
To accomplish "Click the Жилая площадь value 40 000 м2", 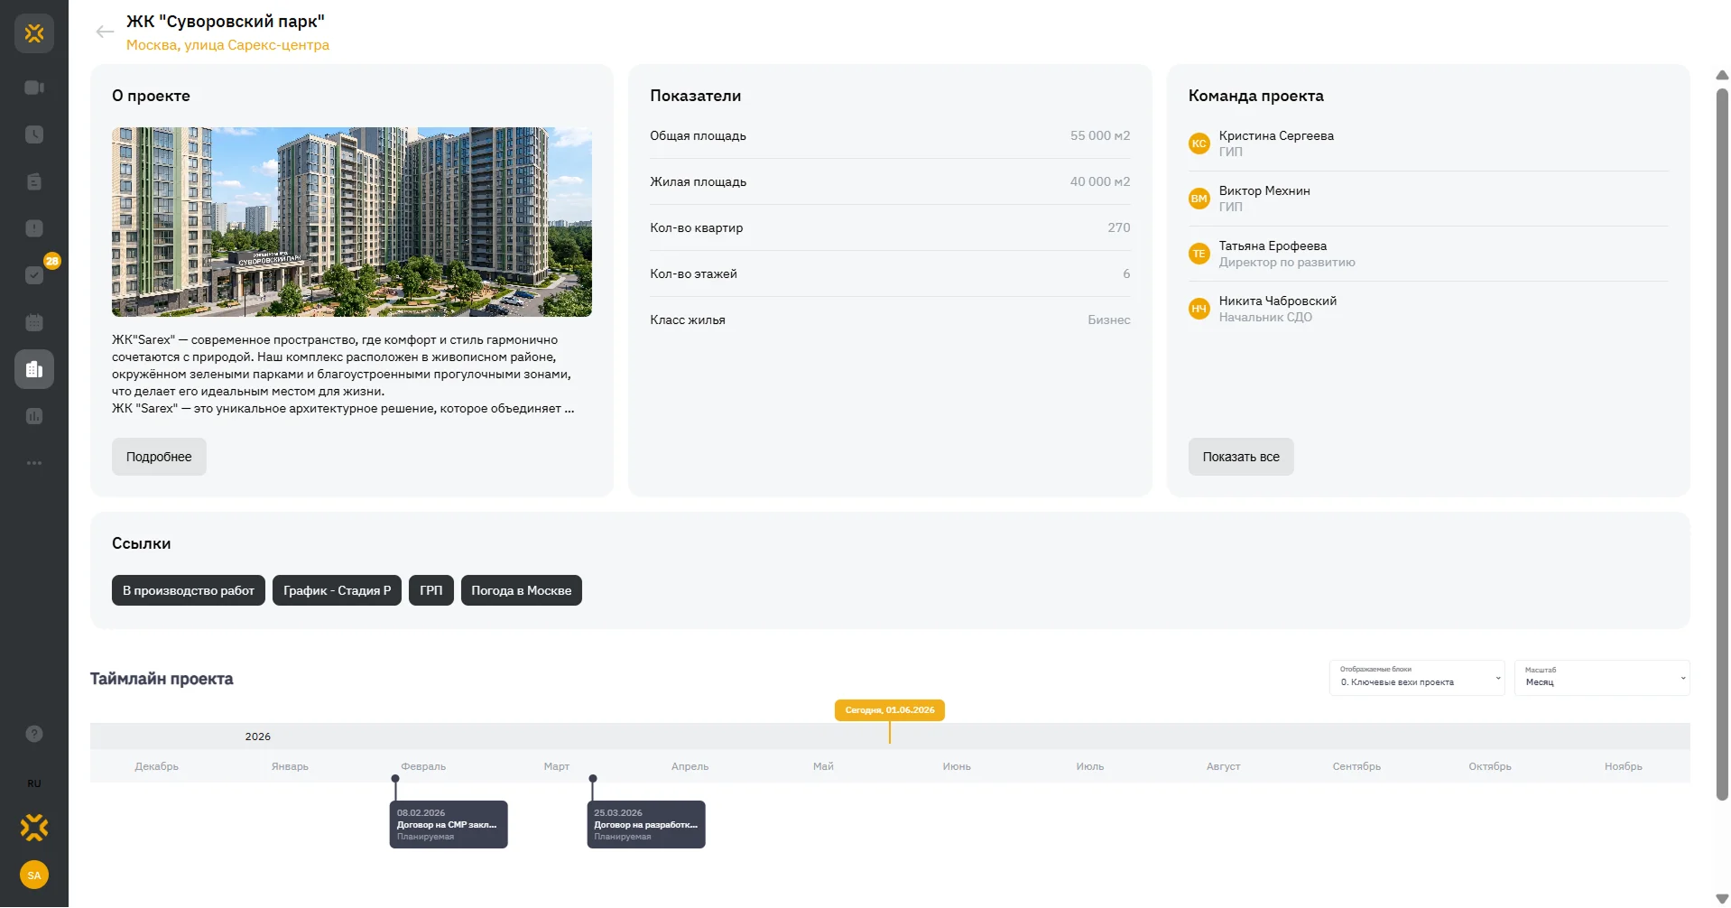I will click(x=1100, y=181).
